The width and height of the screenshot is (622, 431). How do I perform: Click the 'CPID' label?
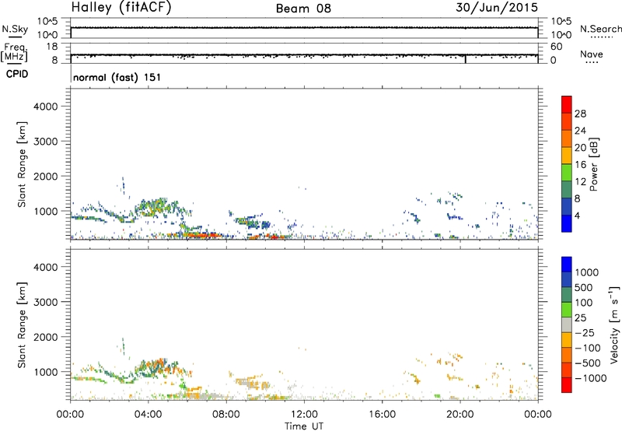[x=17, y=74]
